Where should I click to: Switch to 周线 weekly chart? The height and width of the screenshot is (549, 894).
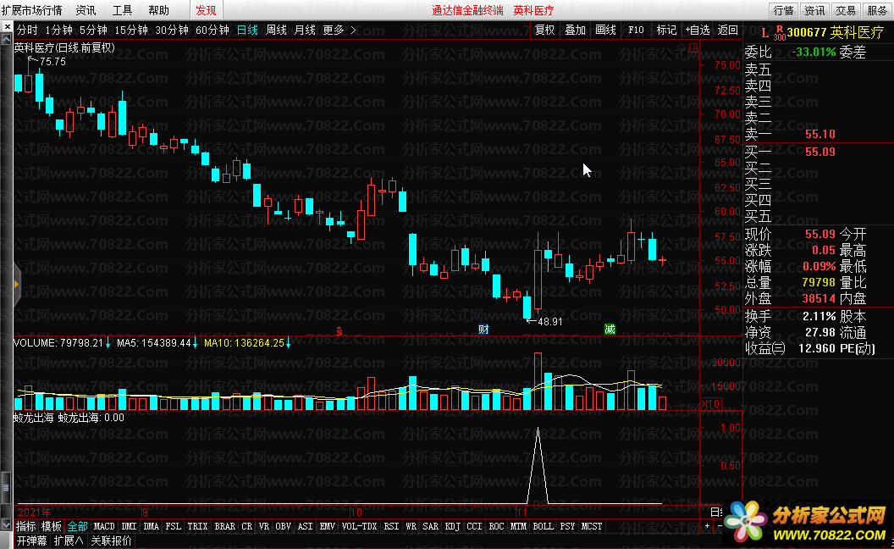pyautogui.click(x=276, y=30)
